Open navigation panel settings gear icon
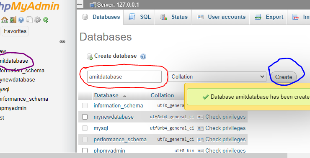310x158 pixels. (37, 20)
